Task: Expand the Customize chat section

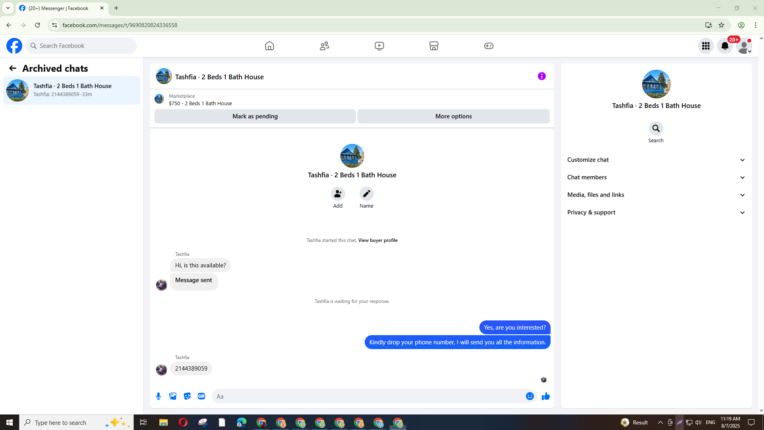Action: coord(656,160)
